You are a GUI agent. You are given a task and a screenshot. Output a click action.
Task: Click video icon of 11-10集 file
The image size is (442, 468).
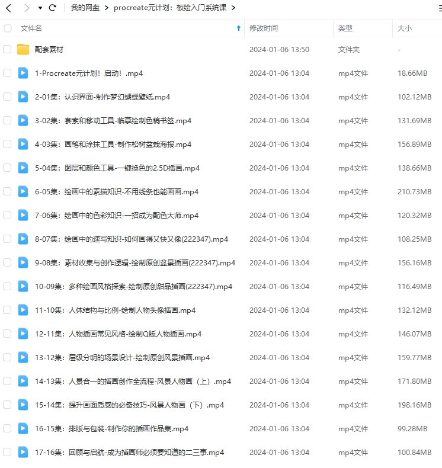pos(23,310)
